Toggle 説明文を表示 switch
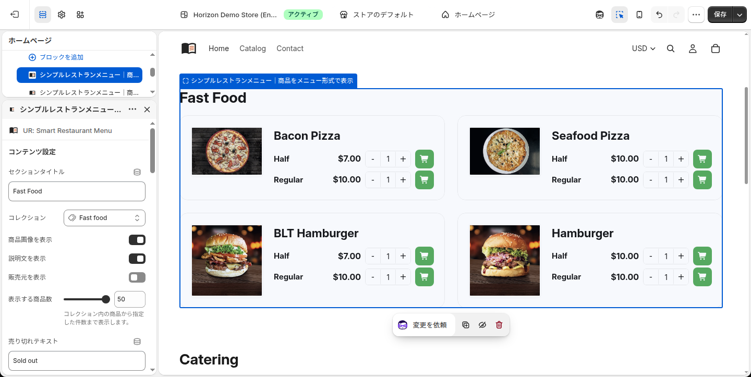 point(137,259)
